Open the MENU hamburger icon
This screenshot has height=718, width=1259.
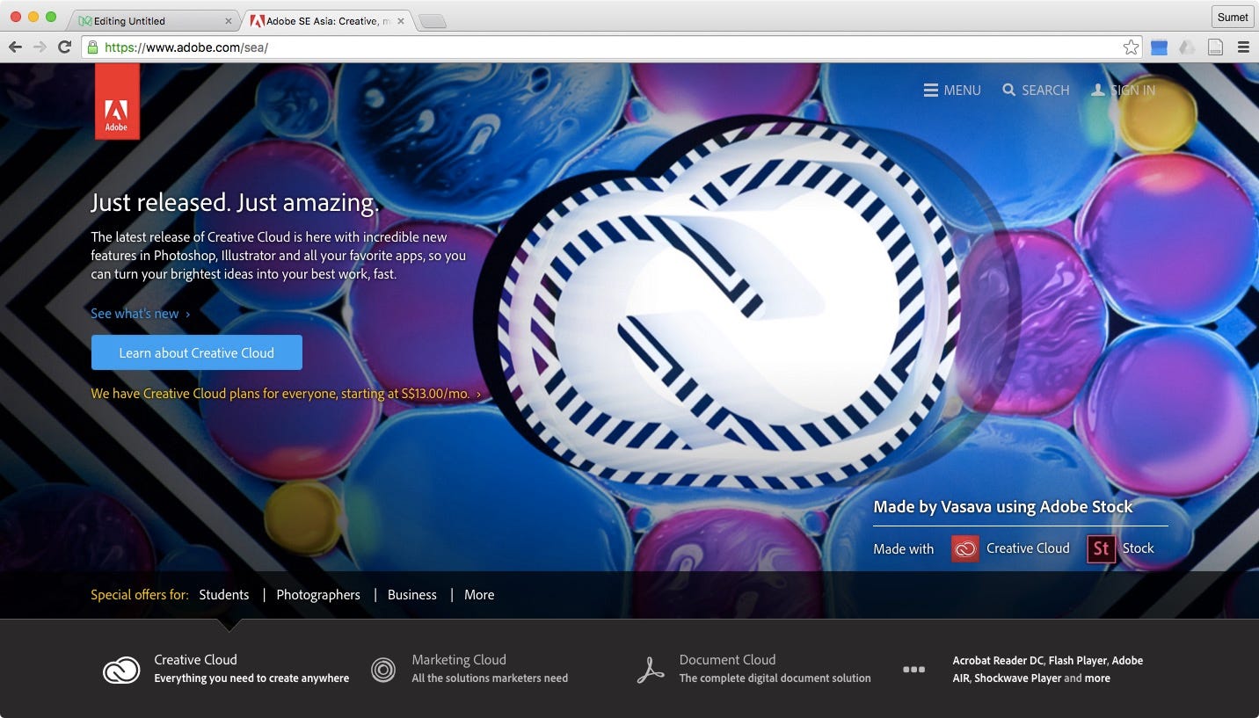931,90
